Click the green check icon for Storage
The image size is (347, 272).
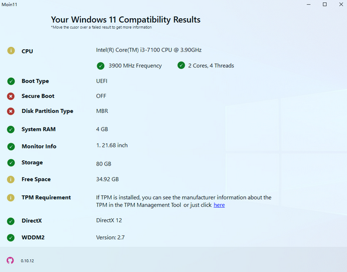point(11,163)
